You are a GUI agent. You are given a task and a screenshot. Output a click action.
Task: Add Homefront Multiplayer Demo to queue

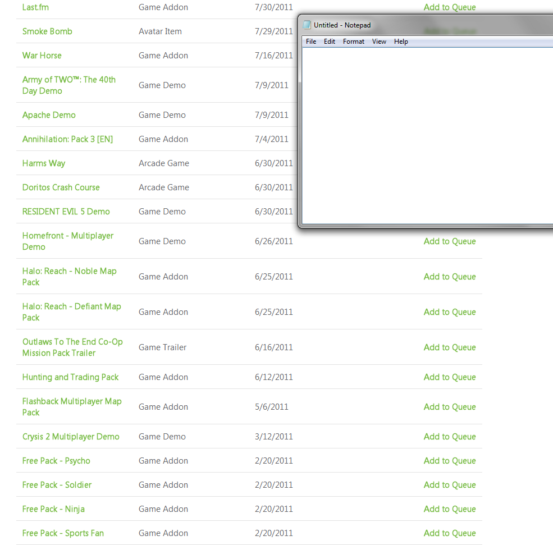tap(450, 241)
